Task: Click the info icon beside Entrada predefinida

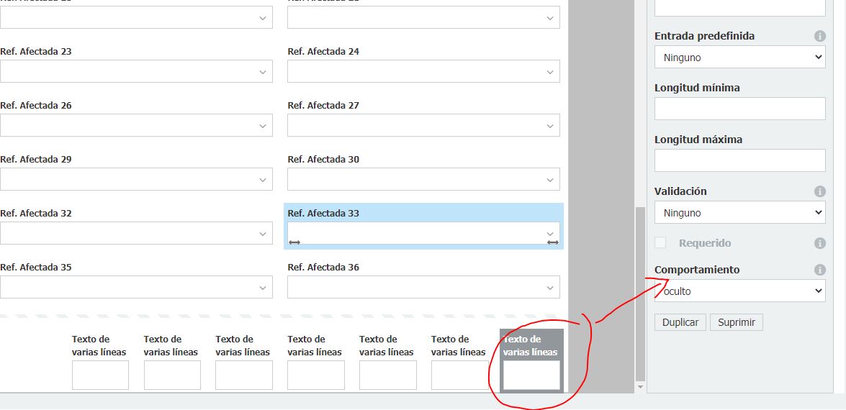Action: (x=819, y=36)
